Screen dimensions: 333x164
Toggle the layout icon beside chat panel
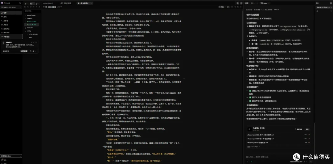click(x=241, y=3)
